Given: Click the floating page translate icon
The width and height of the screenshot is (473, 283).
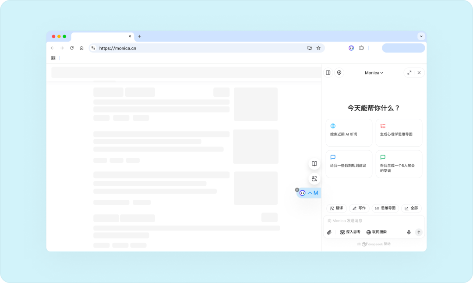Looking at the screenshot, I should click(x=314, y=179).
